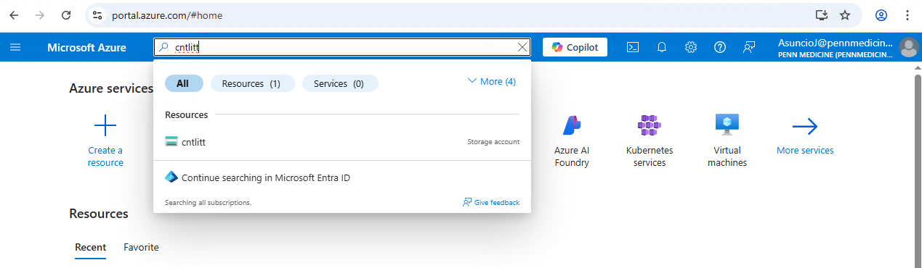The width and height of the screenshot is (922, 268).
Task: Expand More (4) filters
Action: (491, 82)
